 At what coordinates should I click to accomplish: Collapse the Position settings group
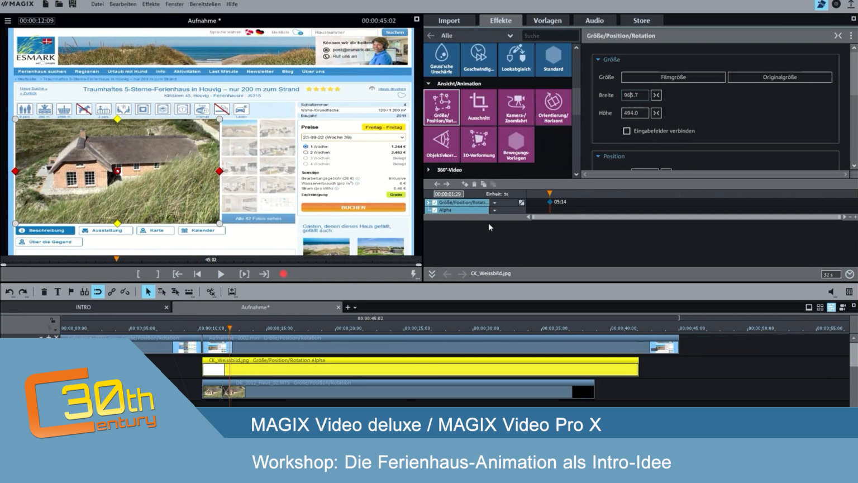[598, 156]
